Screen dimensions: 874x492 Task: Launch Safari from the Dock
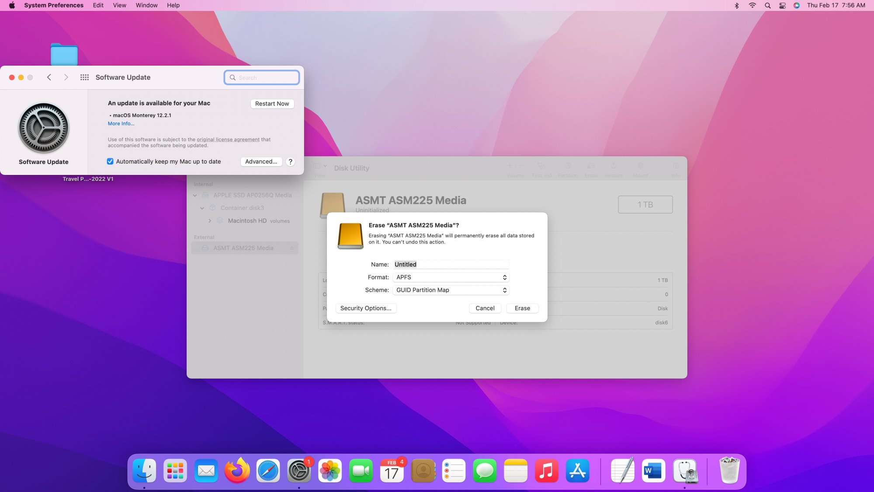[268, 471]
